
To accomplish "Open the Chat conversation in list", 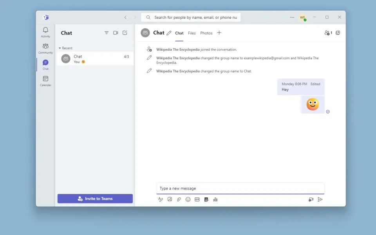I will (x=95, y=59).
